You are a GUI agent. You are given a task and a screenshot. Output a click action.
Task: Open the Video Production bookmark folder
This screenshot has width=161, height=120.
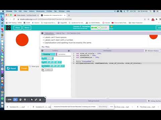tap(136, 23)
